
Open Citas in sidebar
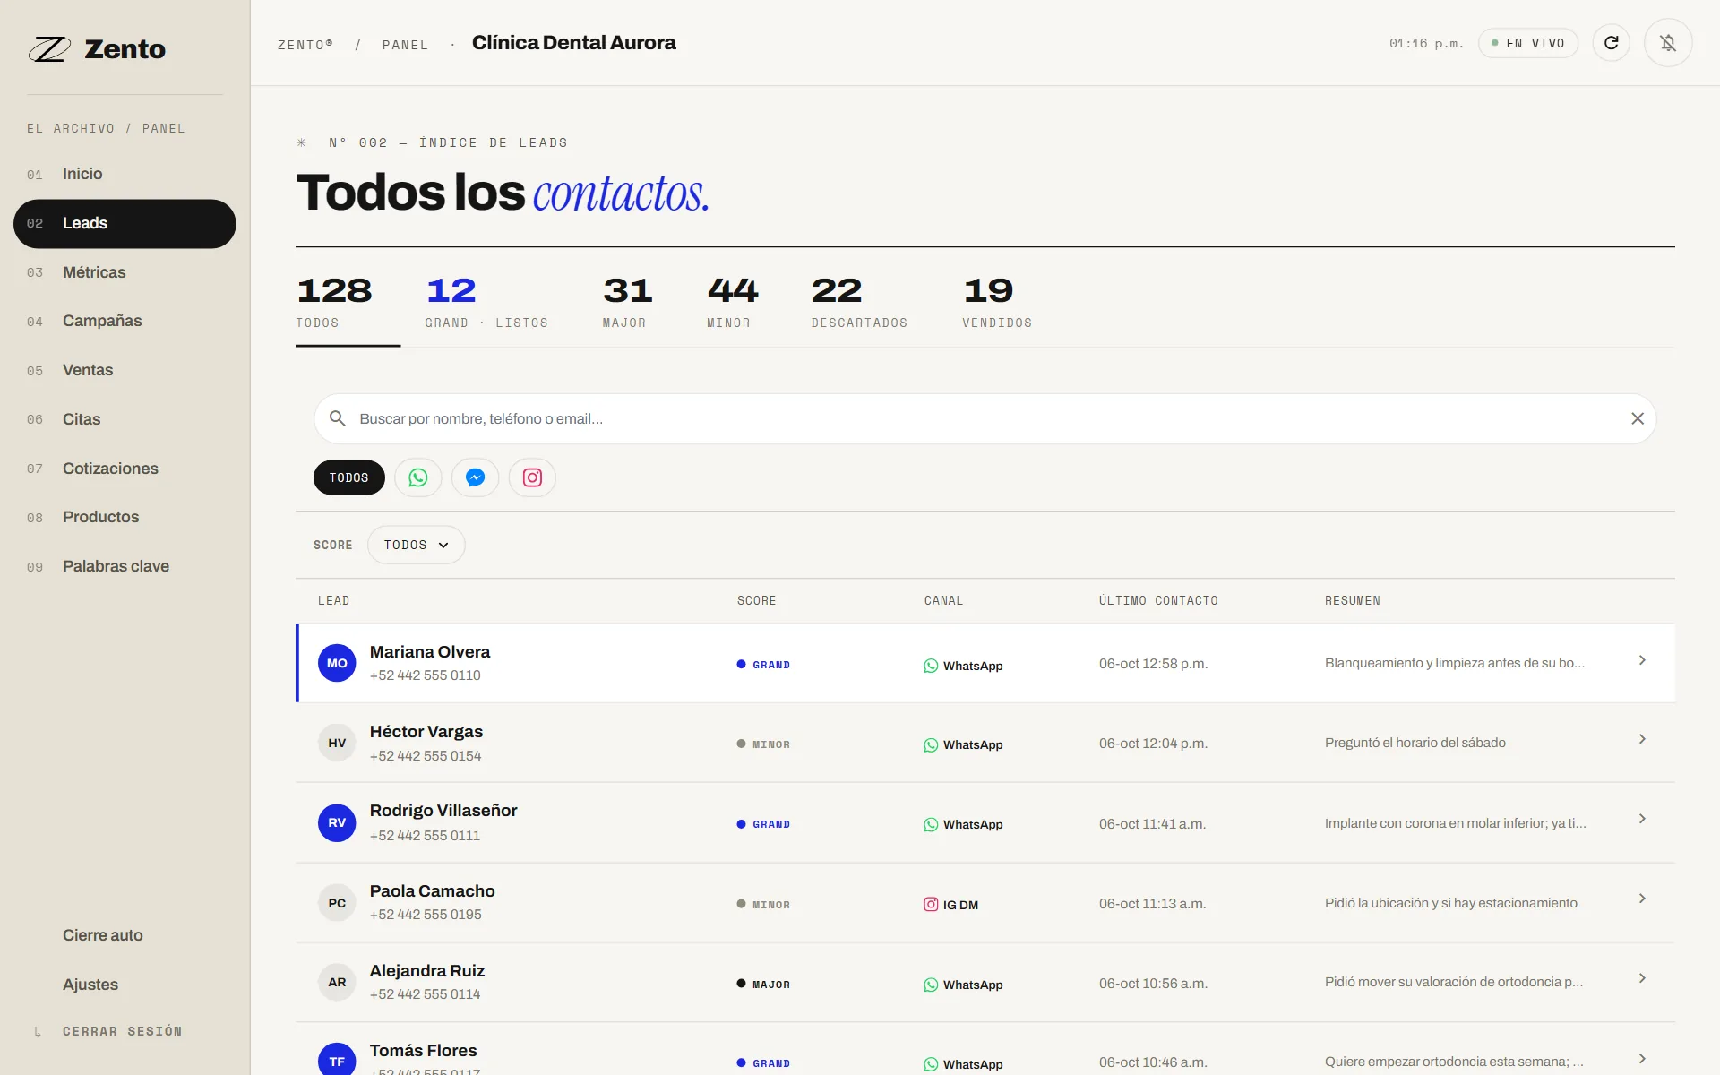tap(125, 419)
